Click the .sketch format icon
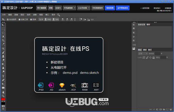This screenshot has width=174, height=112. click(x=62, y=87)
